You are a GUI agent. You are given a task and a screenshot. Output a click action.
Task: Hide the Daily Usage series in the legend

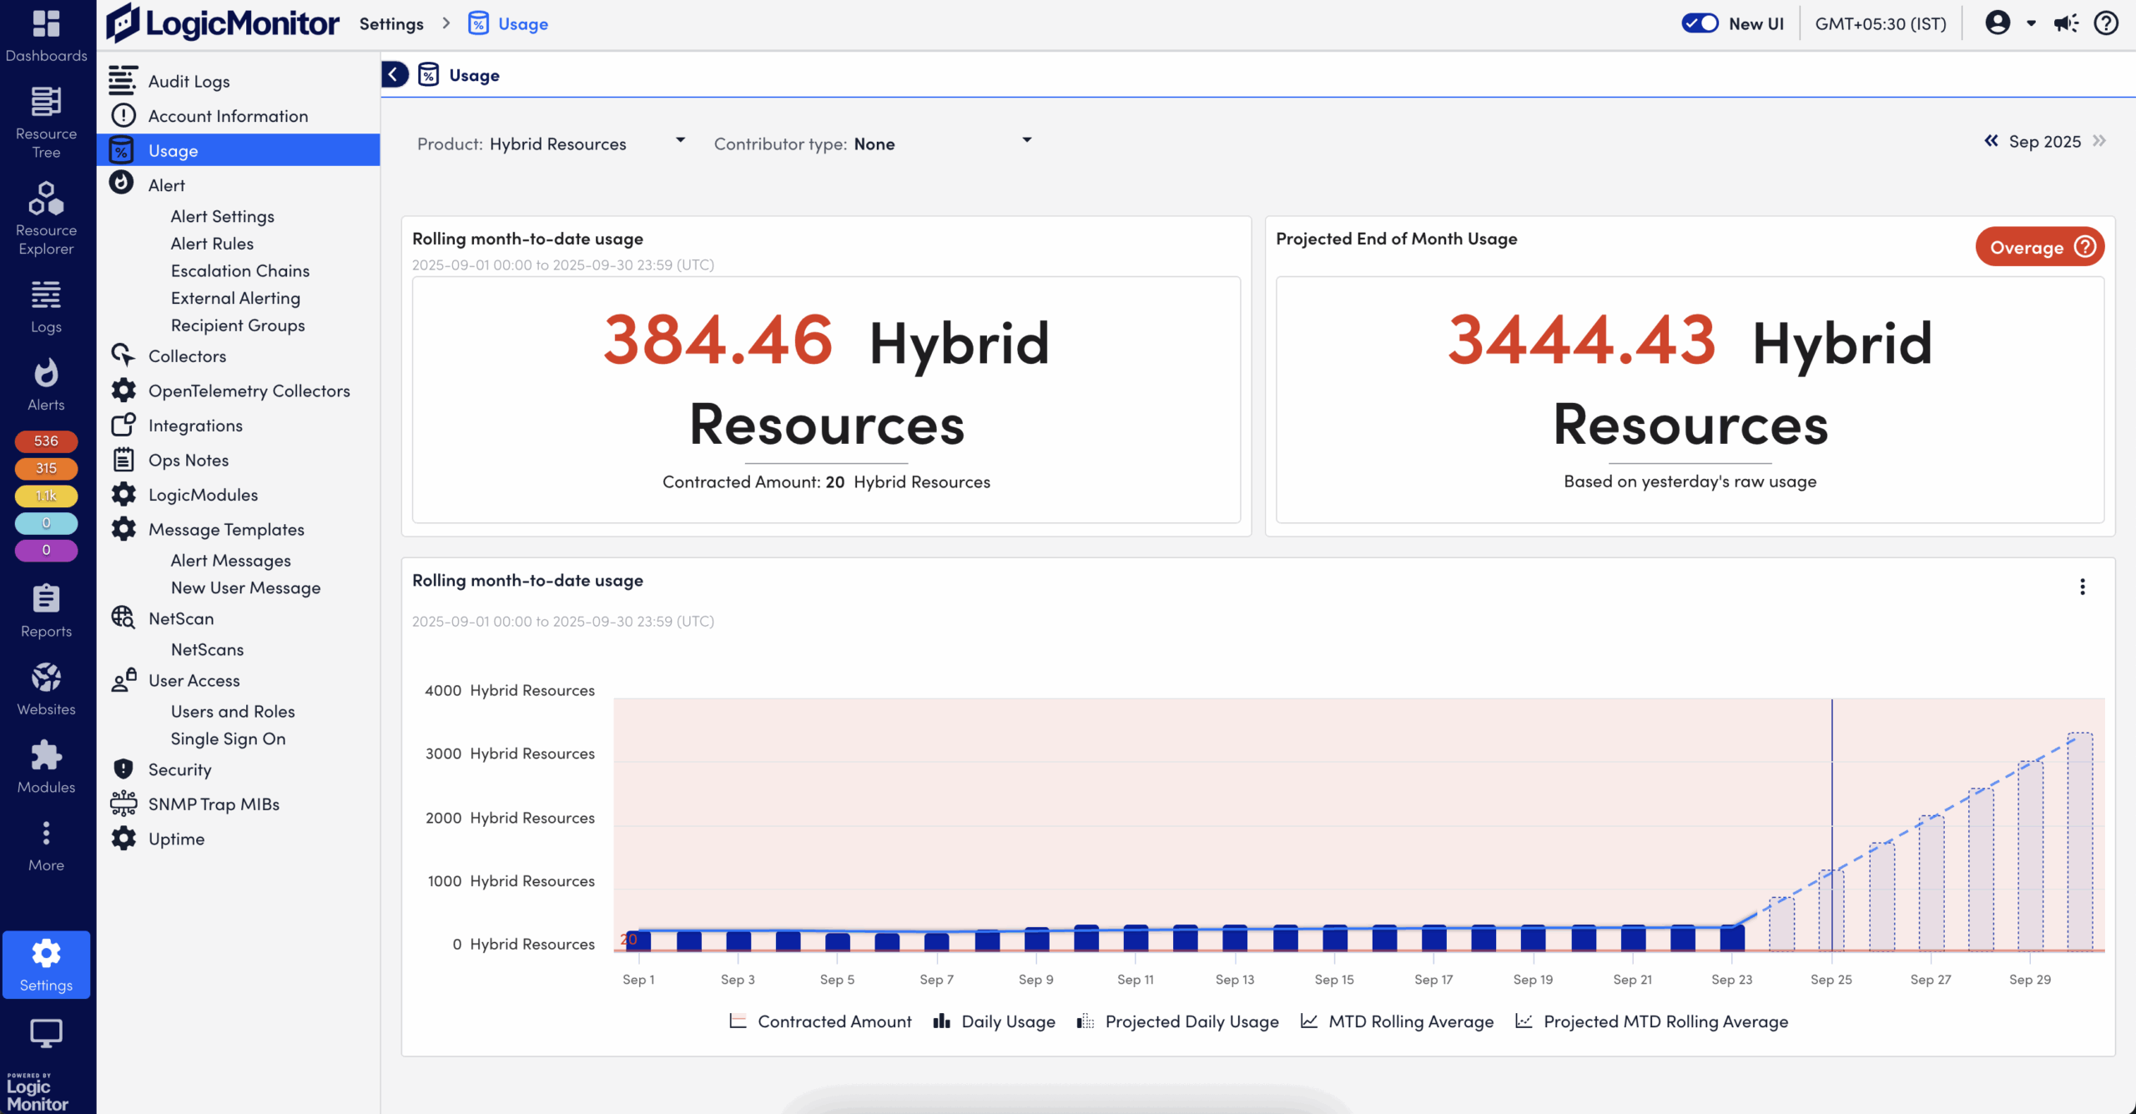[993, 1021]
